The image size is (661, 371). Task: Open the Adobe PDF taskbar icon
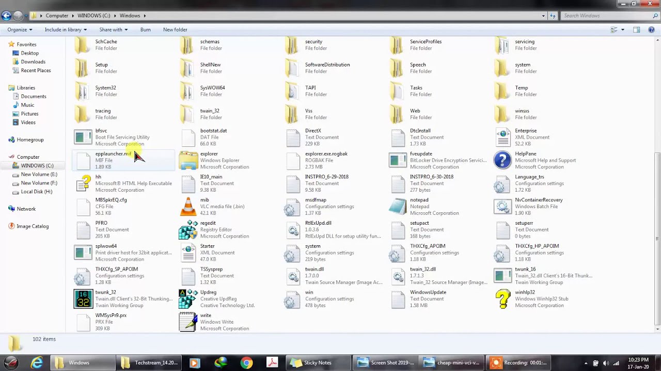(x=272, y=363)
